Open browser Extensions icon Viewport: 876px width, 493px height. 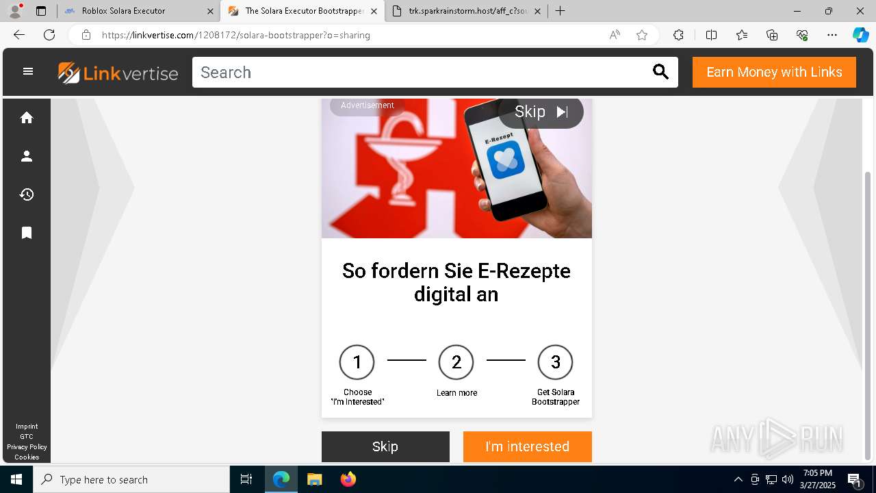[x=678, y=35]
